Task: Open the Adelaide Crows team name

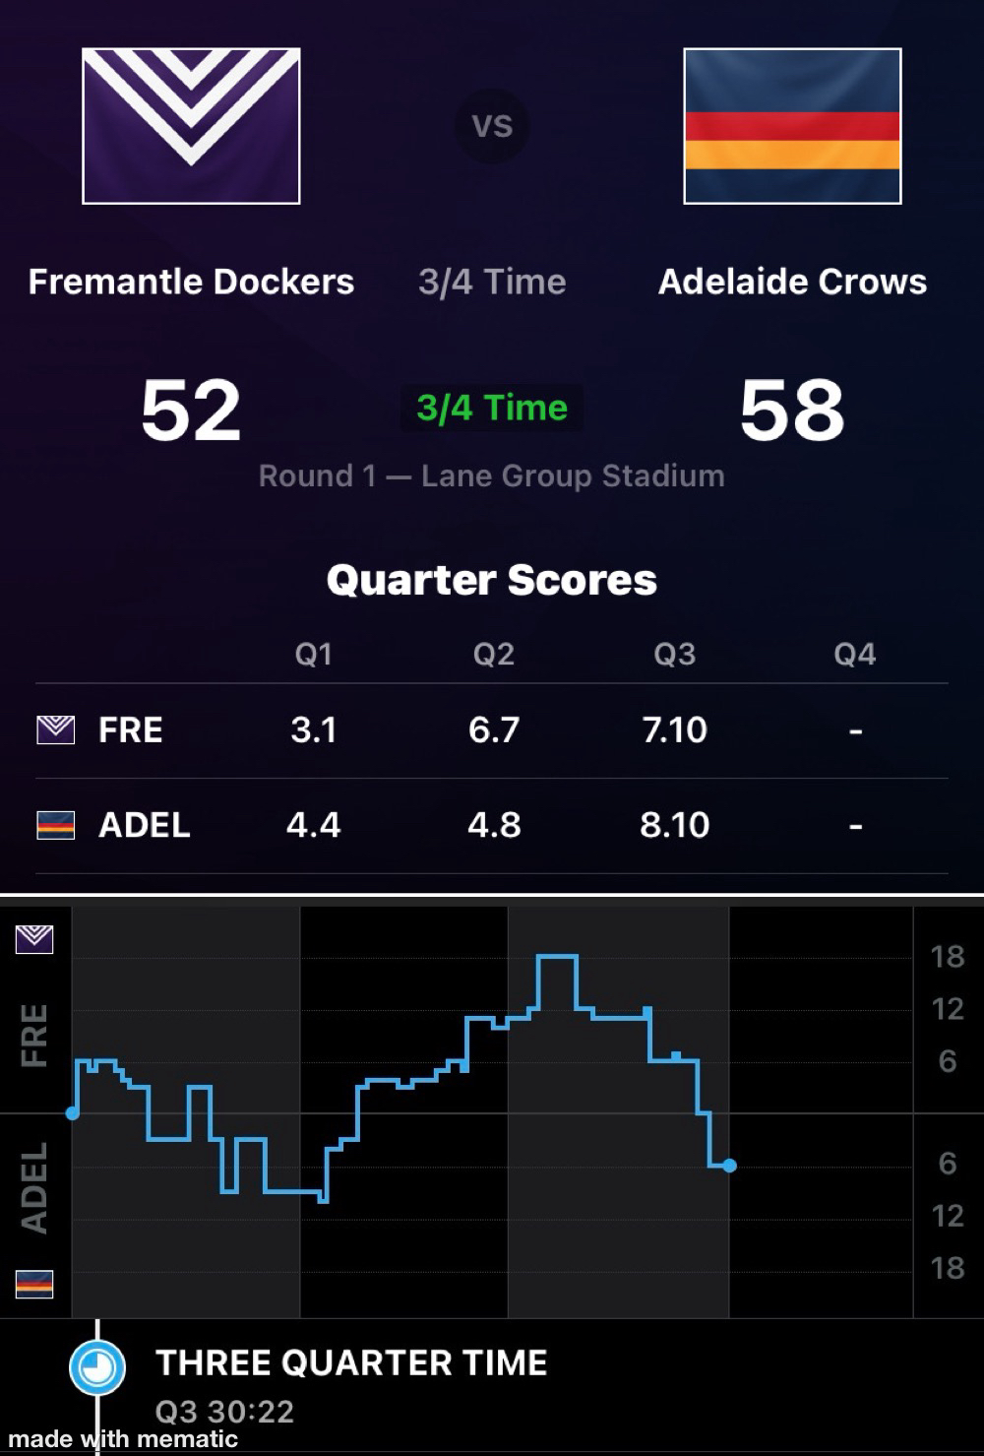Action: coord(792,282)
